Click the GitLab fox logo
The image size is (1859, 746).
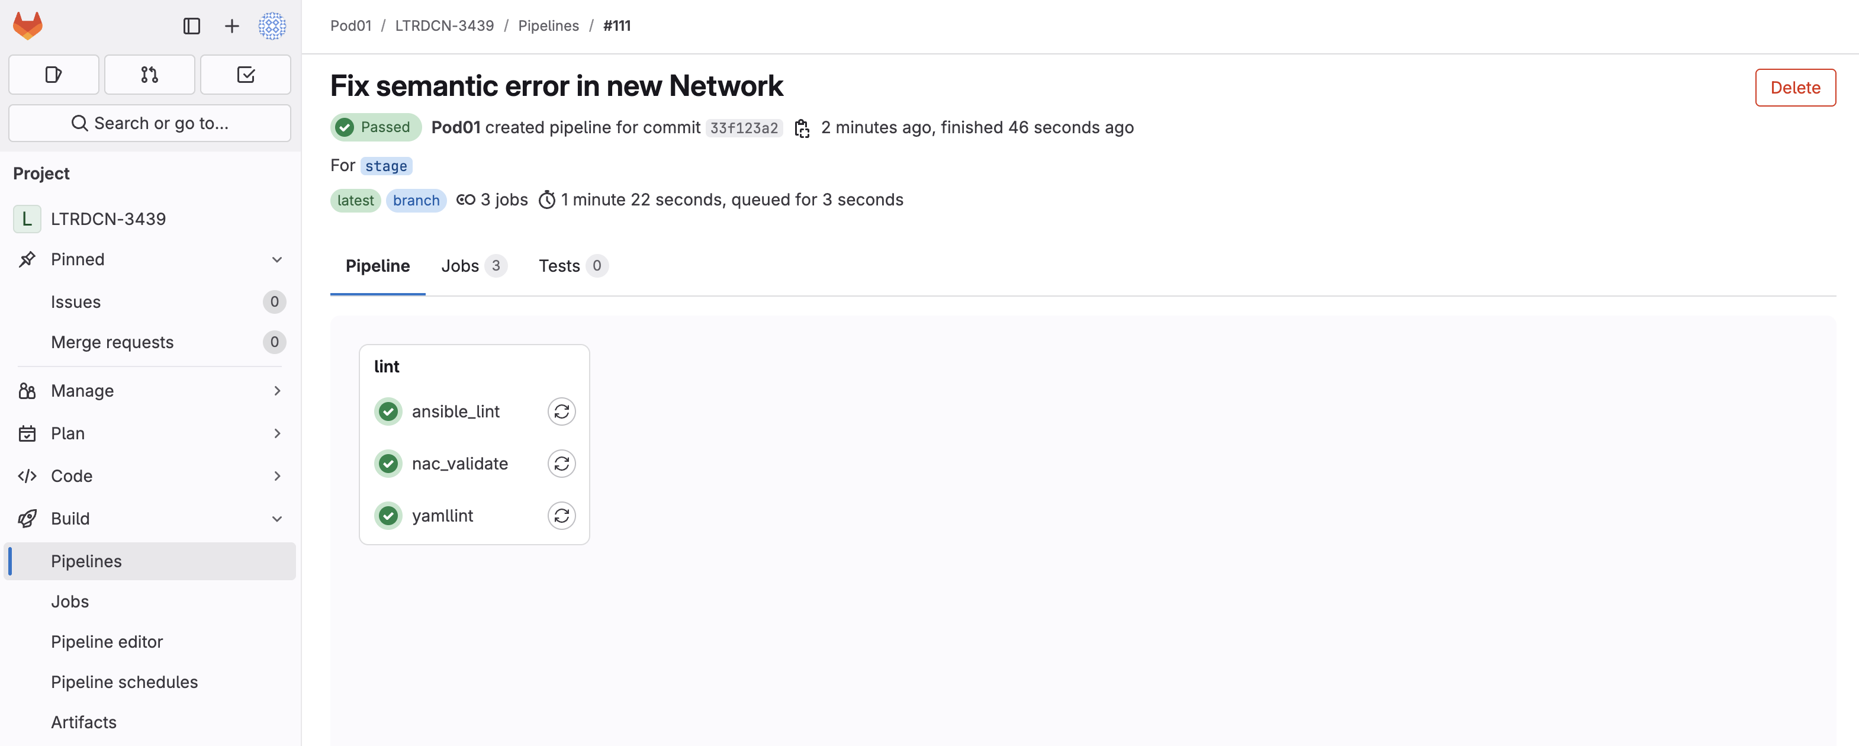(x=28, y=26)
